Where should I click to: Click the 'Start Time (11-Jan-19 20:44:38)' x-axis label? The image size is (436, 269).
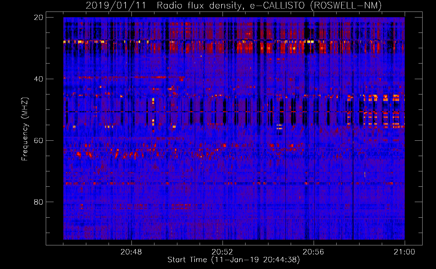click(234, 260)
